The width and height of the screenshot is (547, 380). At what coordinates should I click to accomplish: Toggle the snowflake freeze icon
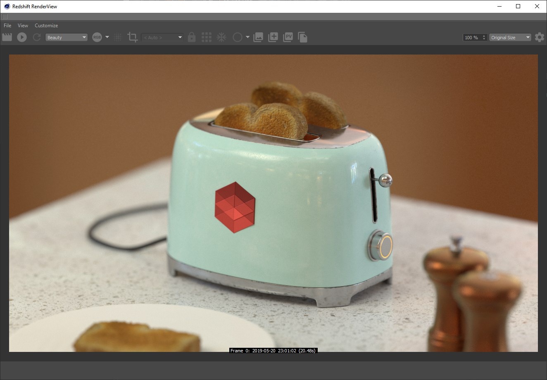(221, 37)
